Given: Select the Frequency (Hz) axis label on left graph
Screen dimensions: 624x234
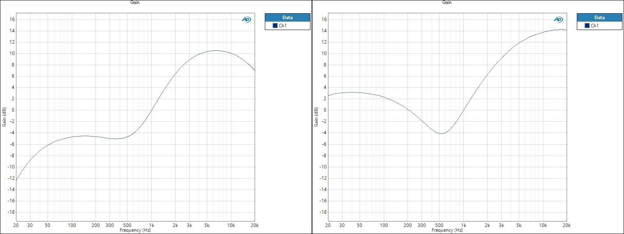Looking at the screenshot, I should point(135,230).
